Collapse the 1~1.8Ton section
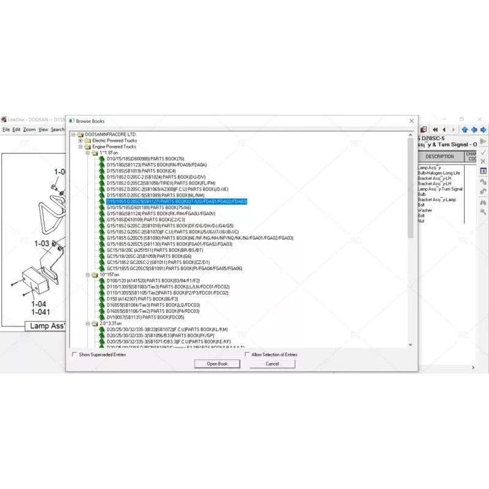This screenshot has height=489, width=489. coord(86,152)
